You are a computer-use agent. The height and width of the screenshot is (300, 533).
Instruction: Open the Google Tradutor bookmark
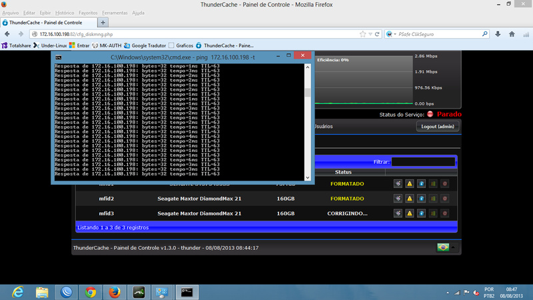(x=145, y=45)
